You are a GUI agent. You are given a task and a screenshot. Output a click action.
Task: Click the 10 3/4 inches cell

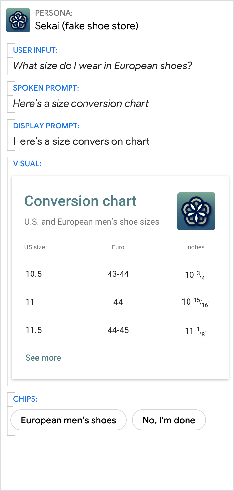(x=195, y=275)
